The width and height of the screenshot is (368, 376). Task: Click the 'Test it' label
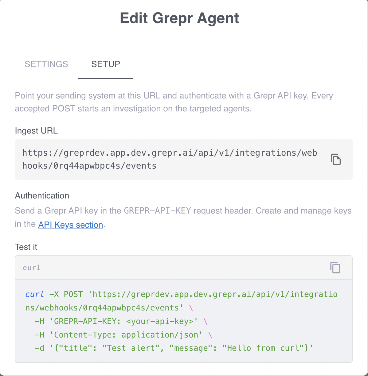pyautogui.click(x=26, y=247)
